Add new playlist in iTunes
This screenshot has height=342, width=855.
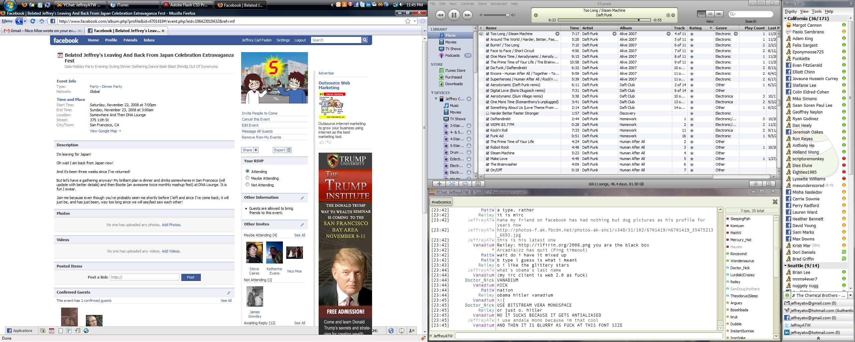(439, 184)
